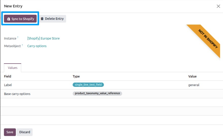Show help tooltip next to Instance label
Screen dimensions: 223x139
point(18,37)
